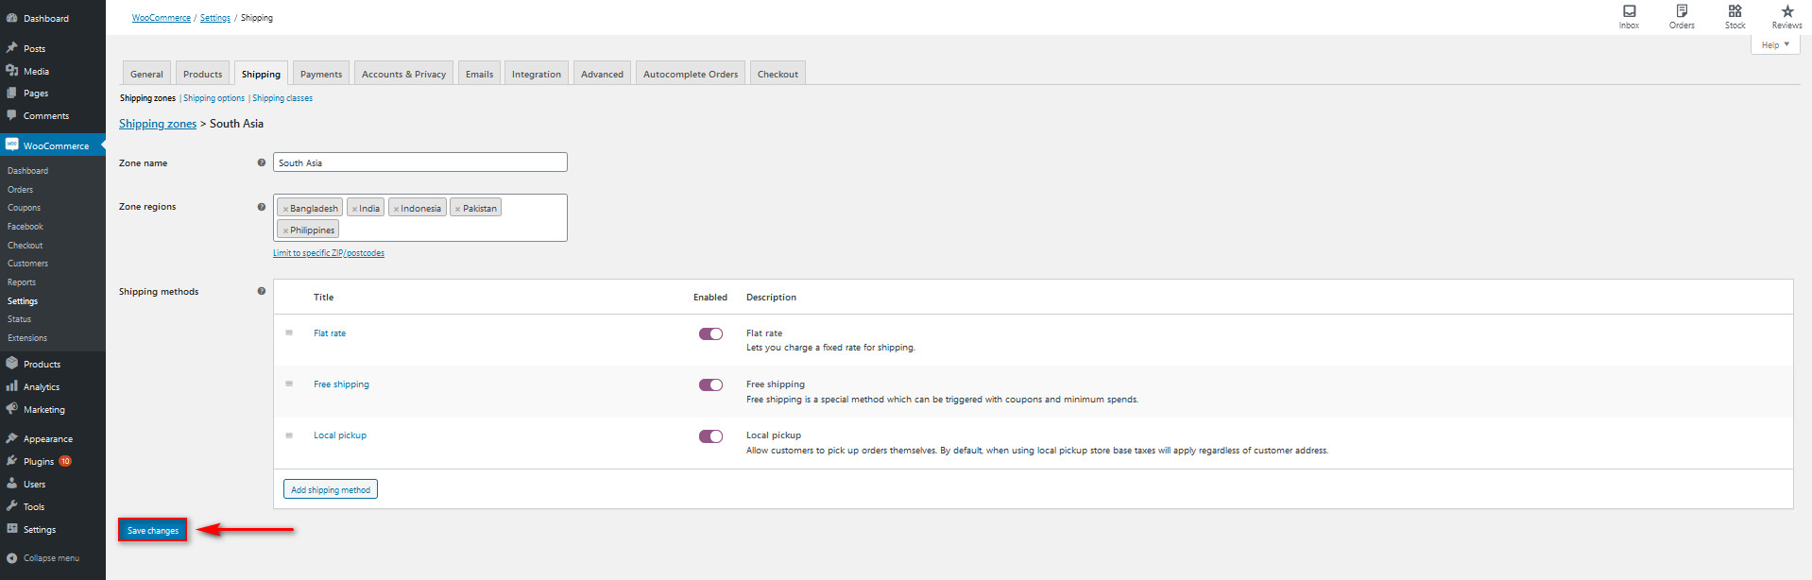This screenshot has height=580, width=1812.
Task: Open the Checkout settings tab
Action: click(x=778, y=74)
